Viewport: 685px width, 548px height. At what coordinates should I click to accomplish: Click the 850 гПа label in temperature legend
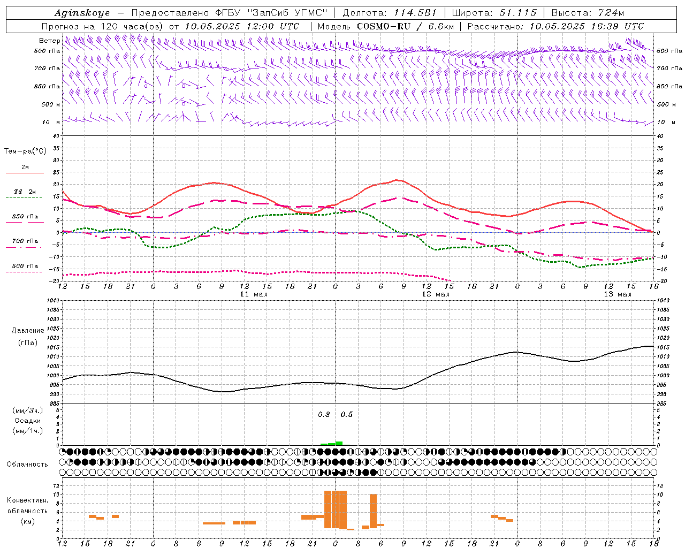point(25,217)
